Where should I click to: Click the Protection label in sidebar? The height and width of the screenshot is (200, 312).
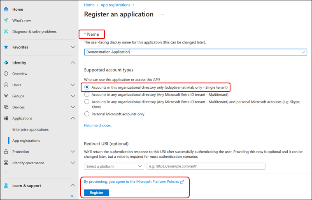point(21,152)
